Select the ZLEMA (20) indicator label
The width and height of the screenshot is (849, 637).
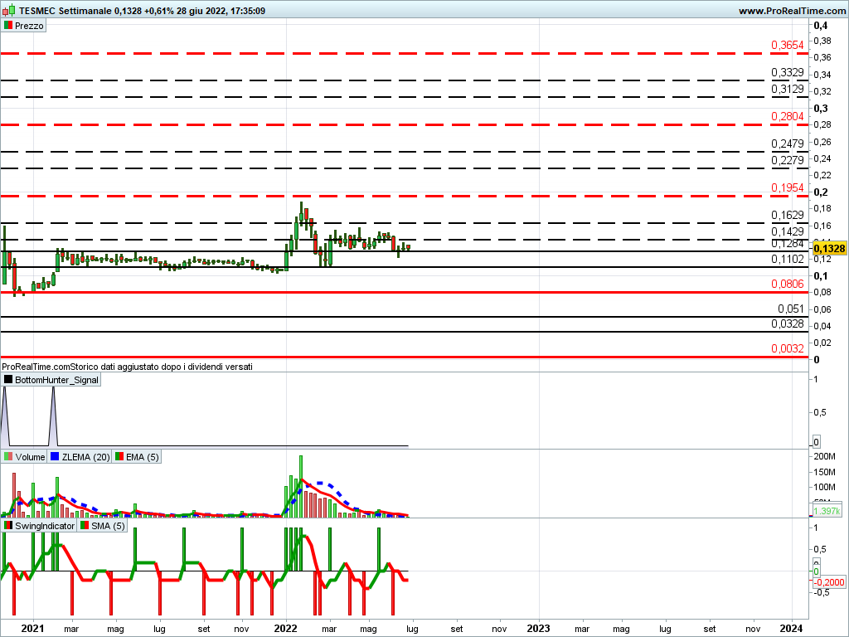pos(85,457)
